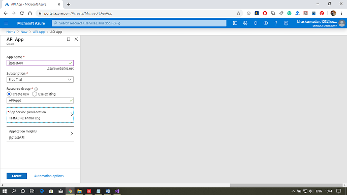The width and height of the screenshot is (347, 195).
Task: Open the Subscription dropdown showing Free Trial
Action: pos(40,80)
